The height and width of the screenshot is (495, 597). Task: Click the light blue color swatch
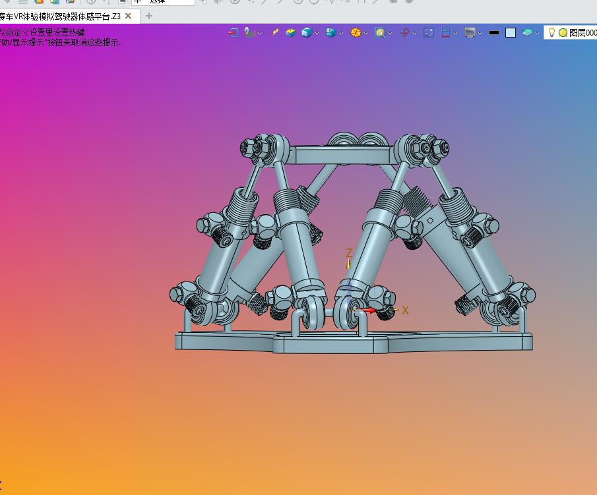coord(511,32)
